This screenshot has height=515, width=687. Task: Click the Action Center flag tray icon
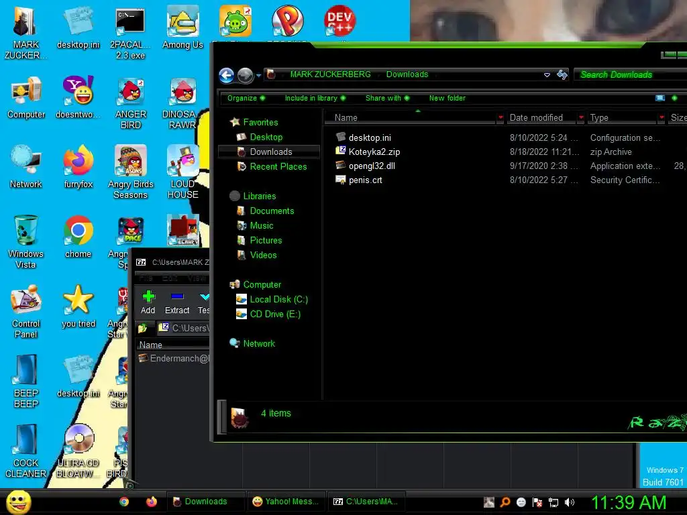tap(537, 502)
